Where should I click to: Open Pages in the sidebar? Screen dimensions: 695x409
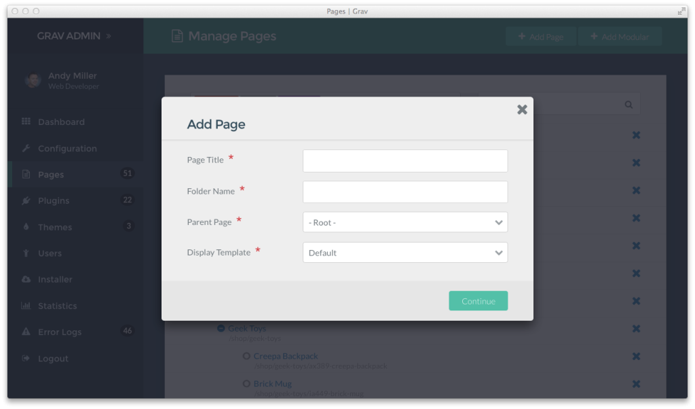click(x=51, y=175)
